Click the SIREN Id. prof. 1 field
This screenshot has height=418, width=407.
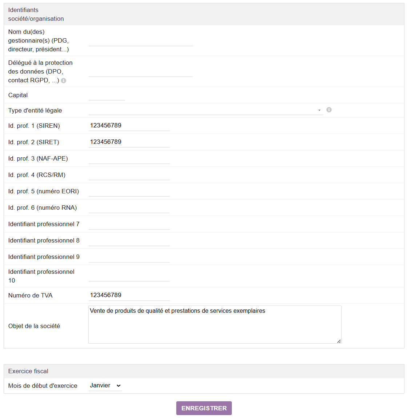(129, 126)
